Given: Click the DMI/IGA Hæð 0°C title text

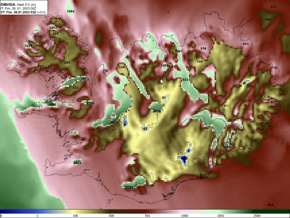Looking at the screenshot, I should (x=18, y=5).
